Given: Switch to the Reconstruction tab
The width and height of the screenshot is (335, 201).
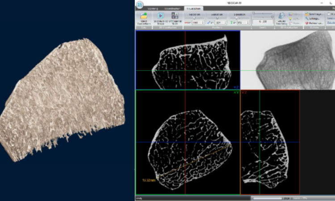Looking at the screenshot, I should pyautogui.click(x=172, y=8).
